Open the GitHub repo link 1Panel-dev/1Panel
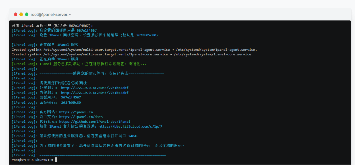Image resolution: width=355 pixels, height=165 pixels. coord(95,122)
